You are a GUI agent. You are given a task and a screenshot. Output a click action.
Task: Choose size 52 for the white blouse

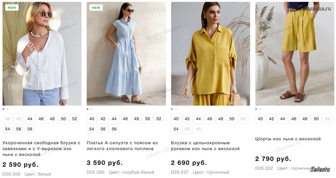(74, 119)
